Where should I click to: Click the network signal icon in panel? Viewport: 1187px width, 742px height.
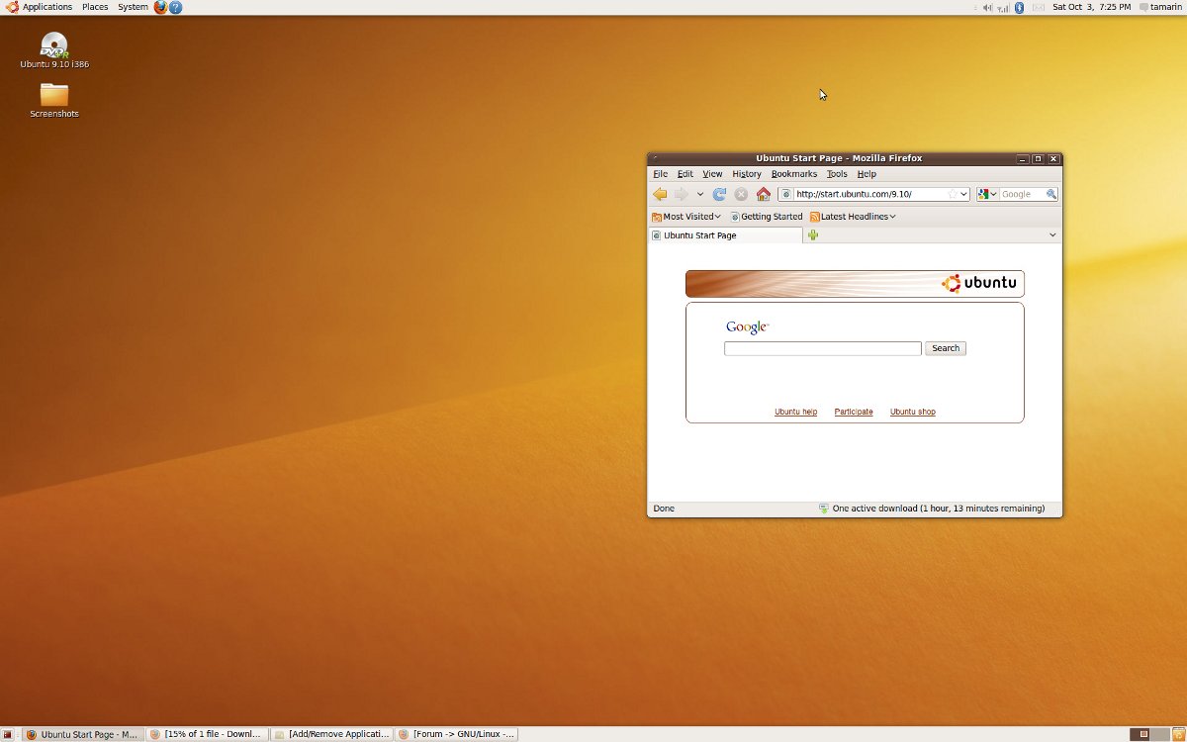(x=1003, y=7)
